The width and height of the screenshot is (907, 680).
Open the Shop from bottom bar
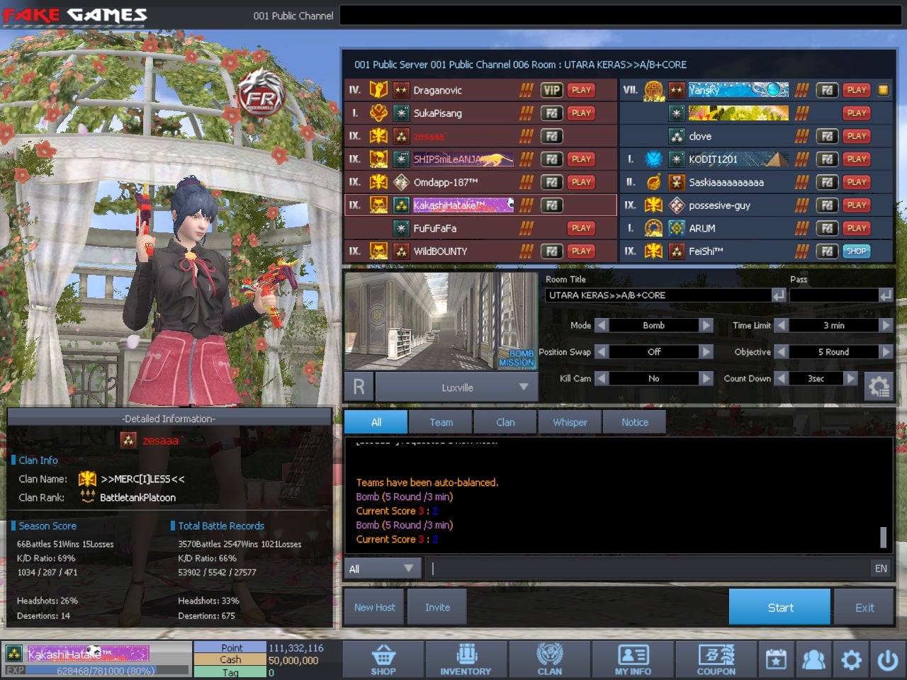pos(383,660)
